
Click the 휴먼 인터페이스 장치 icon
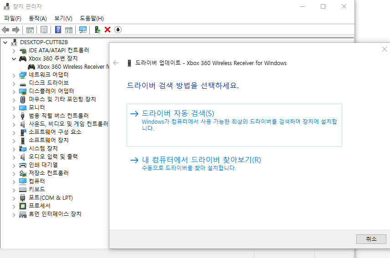tap(23, 214)
